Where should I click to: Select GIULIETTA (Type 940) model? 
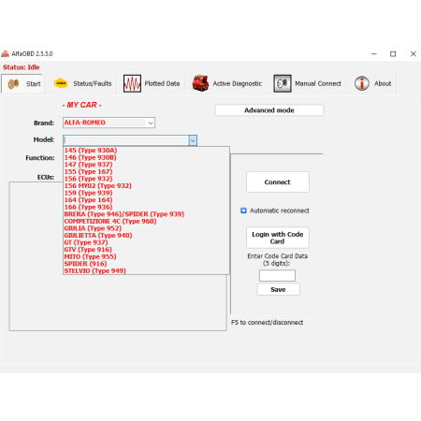point(146,235)
